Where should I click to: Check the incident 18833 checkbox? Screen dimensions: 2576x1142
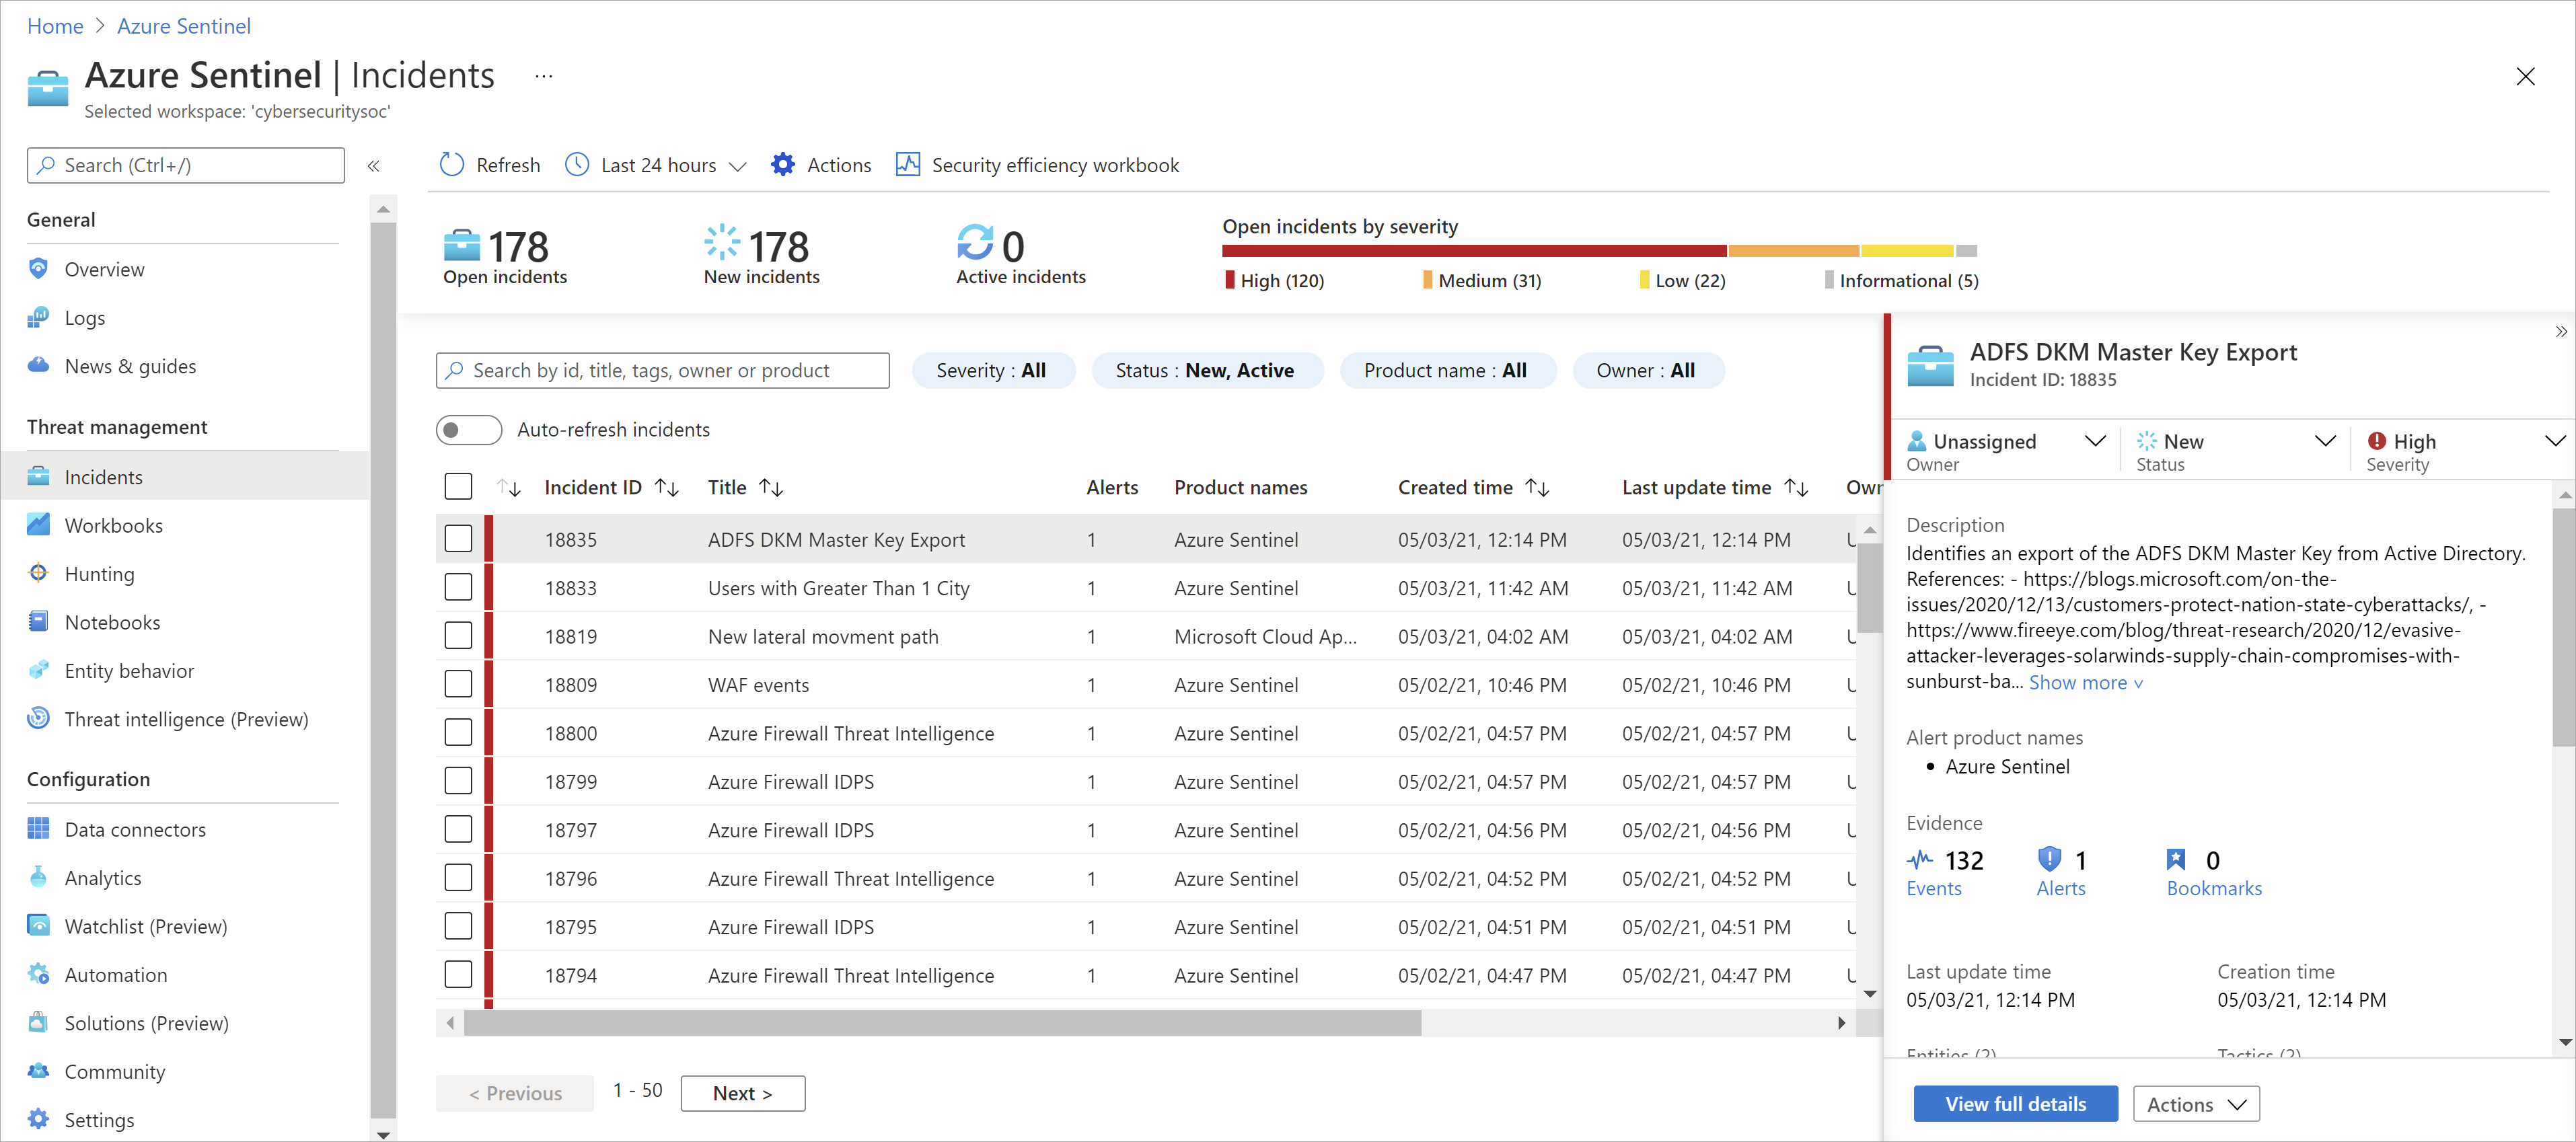(462, 590)
